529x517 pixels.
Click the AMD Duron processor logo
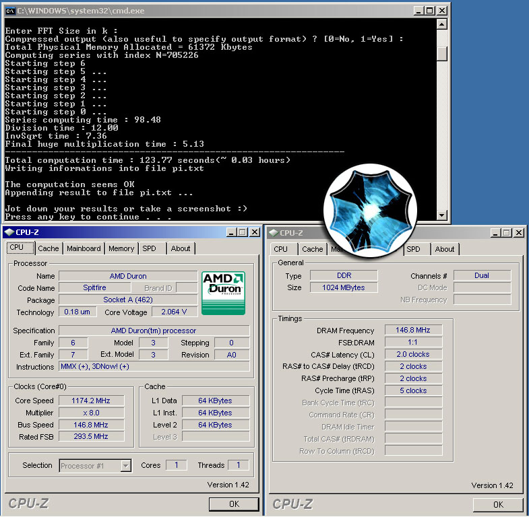pos(223,294)
